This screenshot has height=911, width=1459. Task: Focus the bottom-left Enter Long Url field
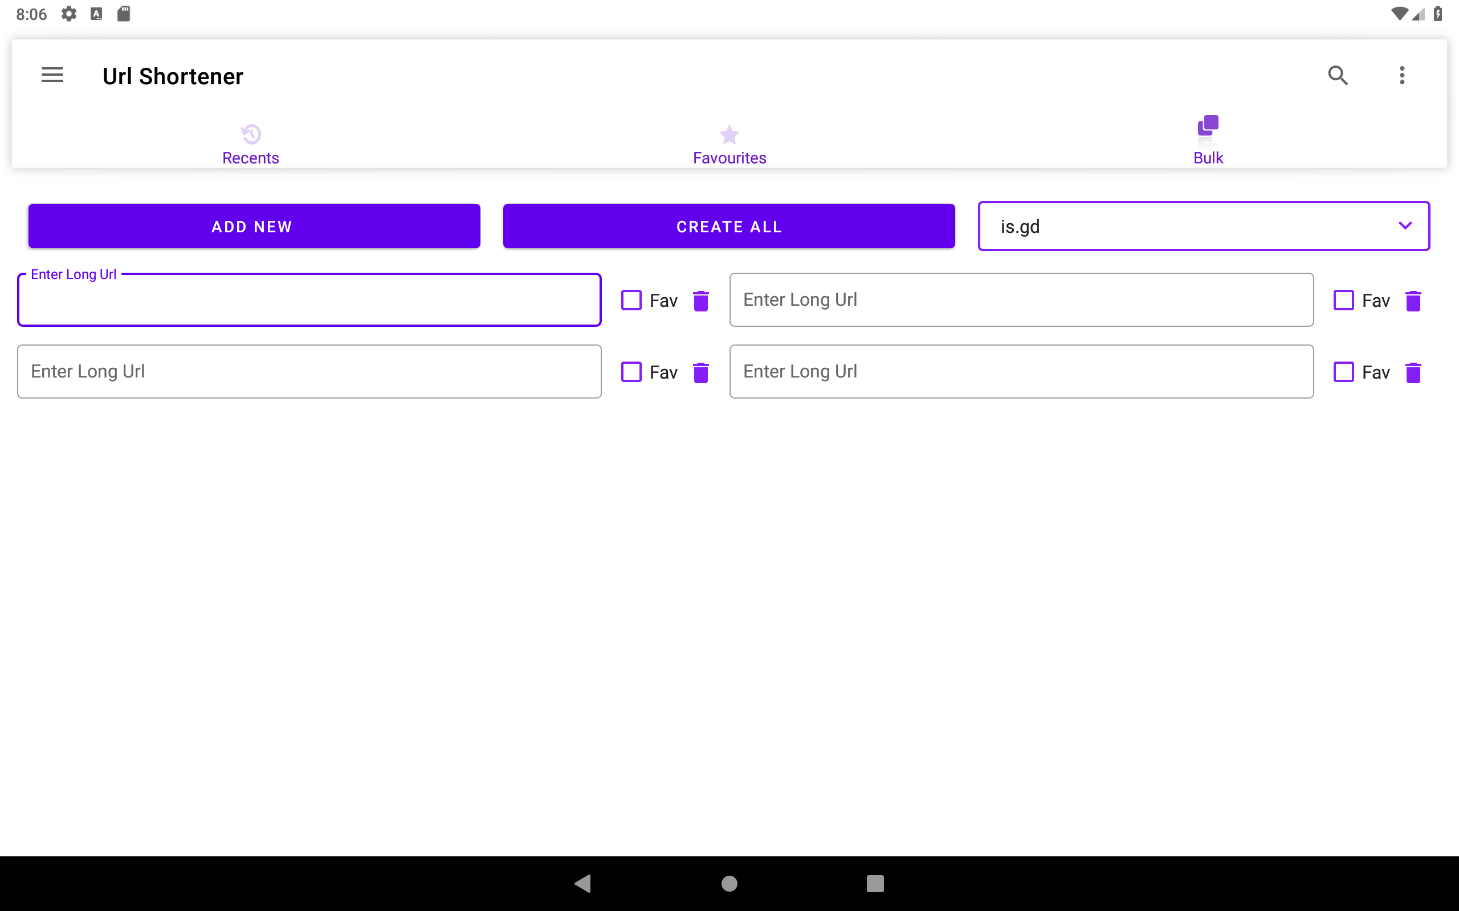[309, 372]
